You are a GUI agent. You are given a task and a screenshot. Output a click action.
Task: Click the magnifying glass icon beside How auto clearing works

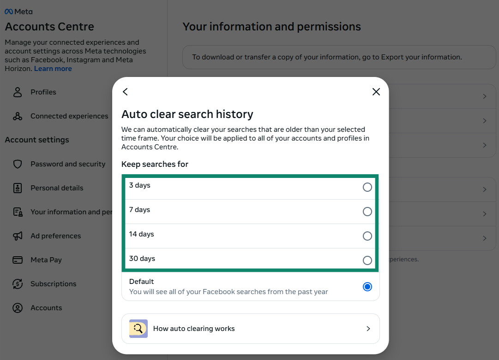138,328
